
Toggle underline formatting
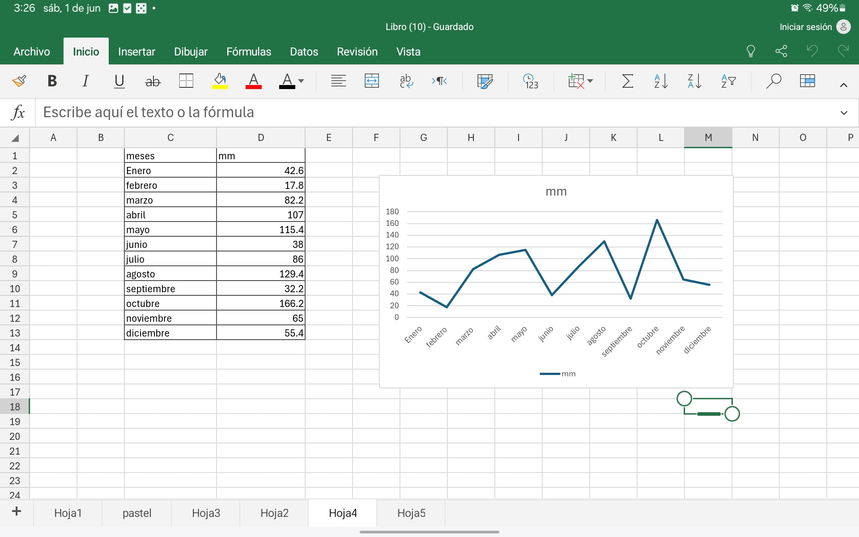pyautogui.click(x=119, y=81)
